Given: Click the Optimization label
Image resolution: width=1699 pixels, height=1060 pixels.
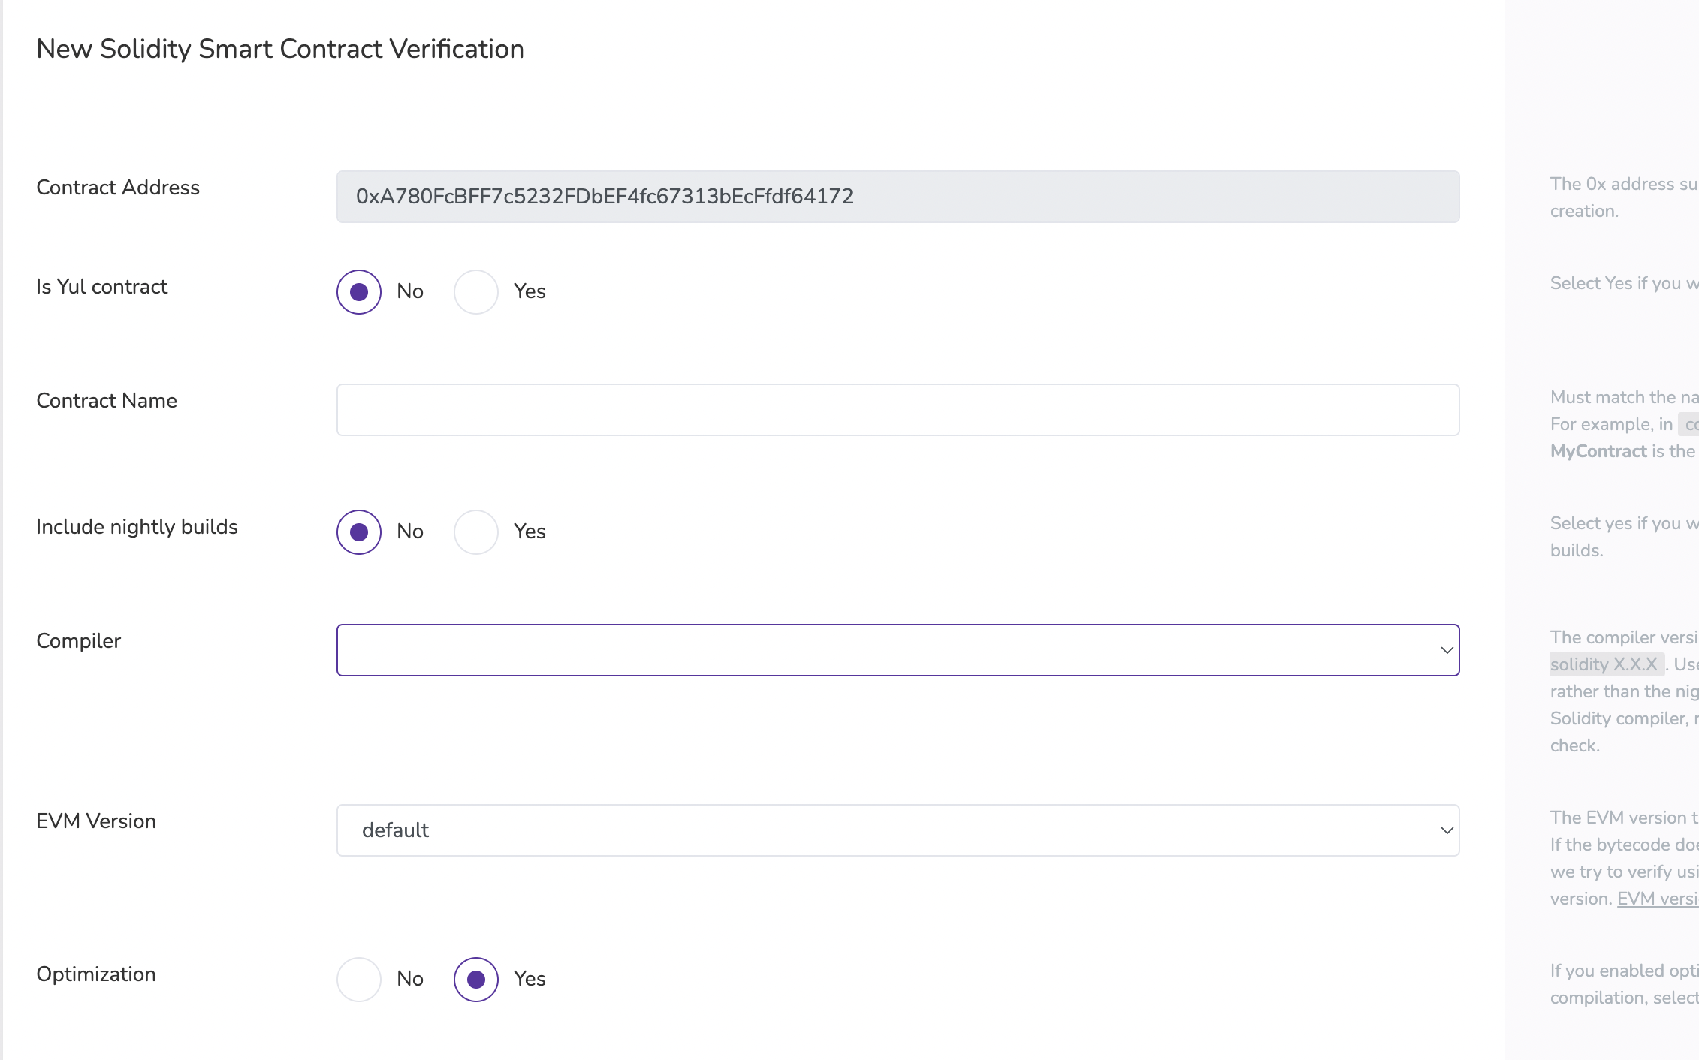Looking at the screenshot, I should pyautogui.click(x=96, y=974).
